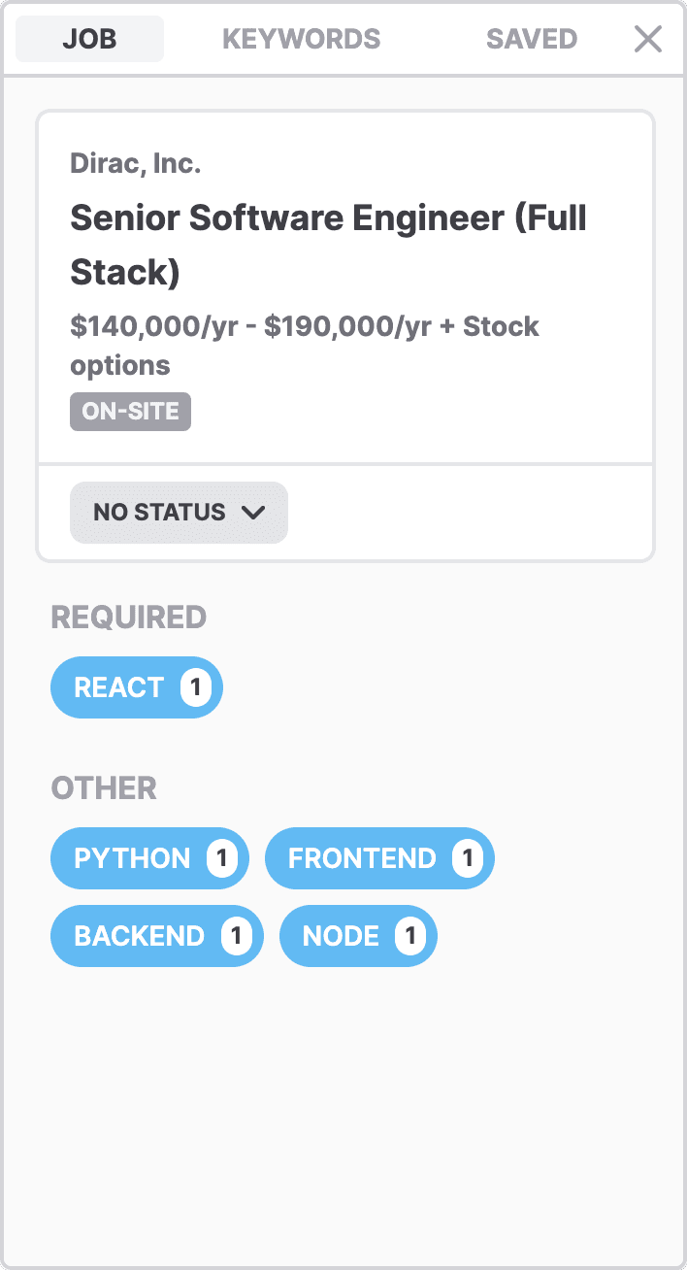687x1270 pixels.
Task: Close the panel with the X icon
Action: [x=647, y=39]
